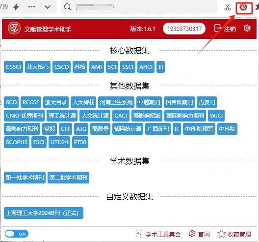Select the 中科-院预警 tag
259x242 pixels.
pos(199,129)
